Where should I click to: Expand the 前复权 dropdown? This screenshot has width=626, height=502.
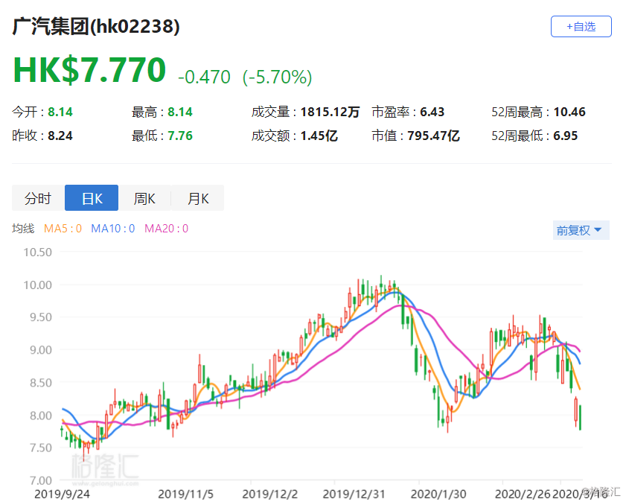tap(581, 230)
